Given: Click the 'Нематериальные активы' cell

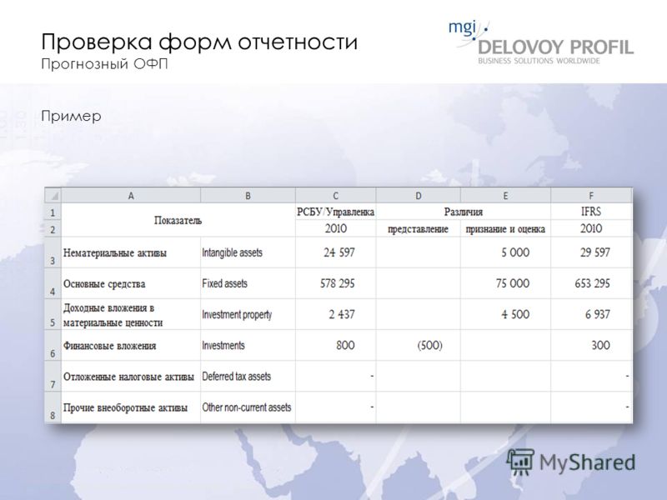Looking at the screenshot, I should click(x=131, y=252).
